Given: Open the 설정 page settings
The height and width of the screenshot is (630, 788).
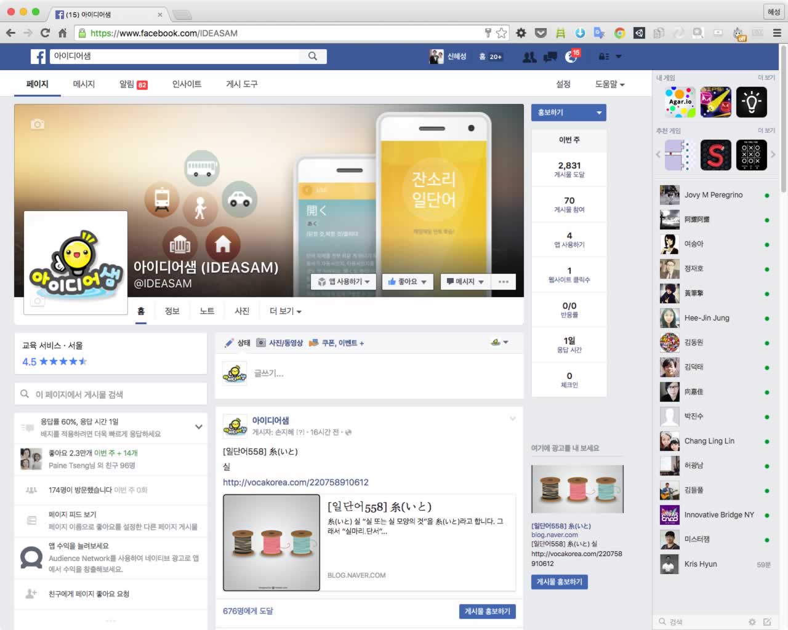Looking at the screenshot, I should pos(563,84).
